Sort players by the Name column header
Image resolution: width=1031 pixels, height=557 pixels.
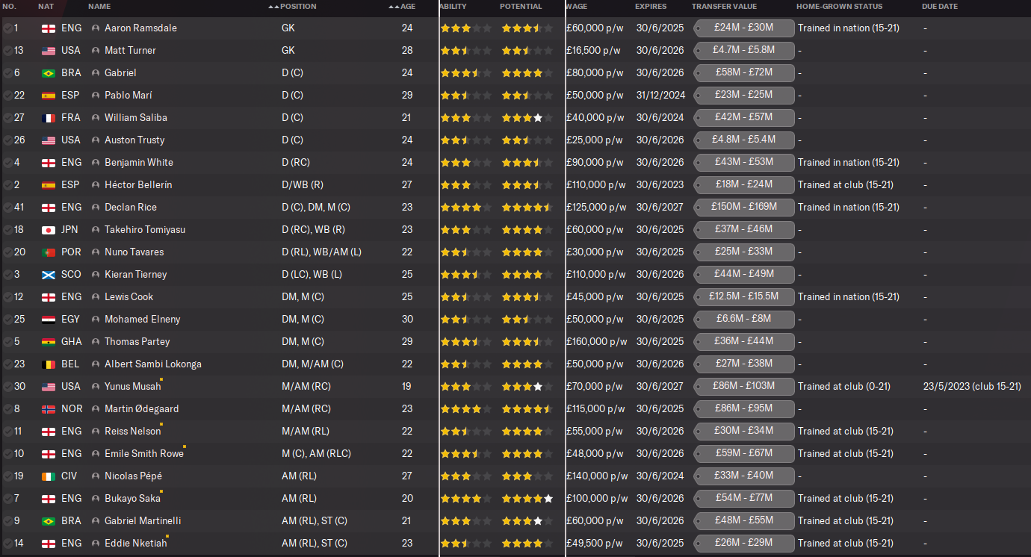pyautogui.click(x=99, y=7)
